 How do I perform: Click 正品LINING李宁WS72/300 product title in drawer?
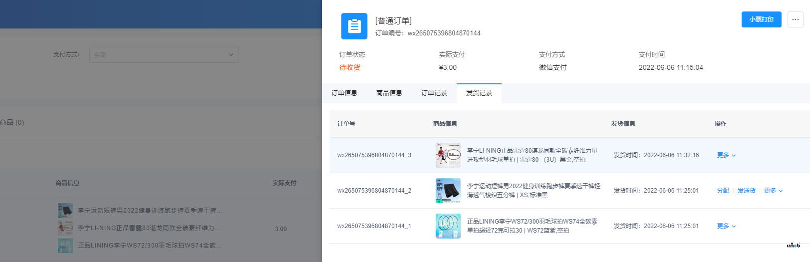point(532,226)
